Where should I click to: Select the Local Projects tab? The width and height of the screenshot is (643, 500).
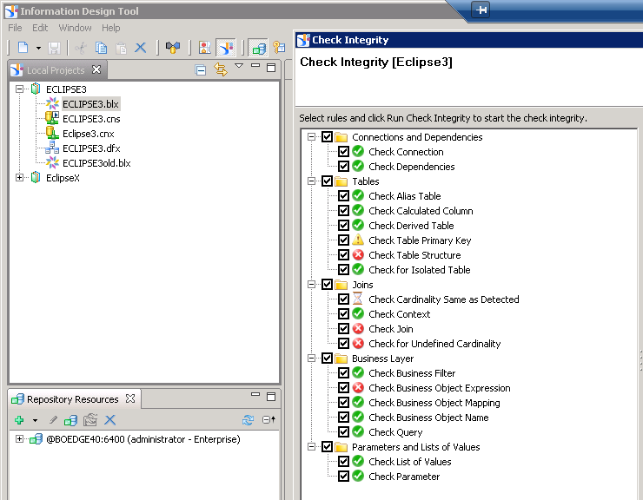click(56, 70)
